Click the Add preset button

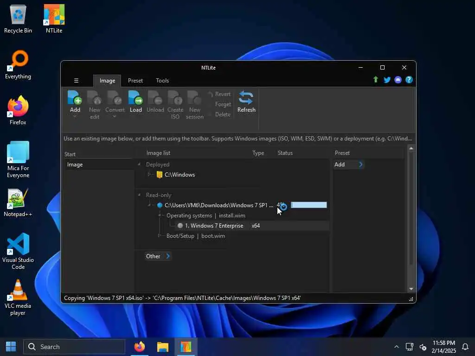[348, 165]
